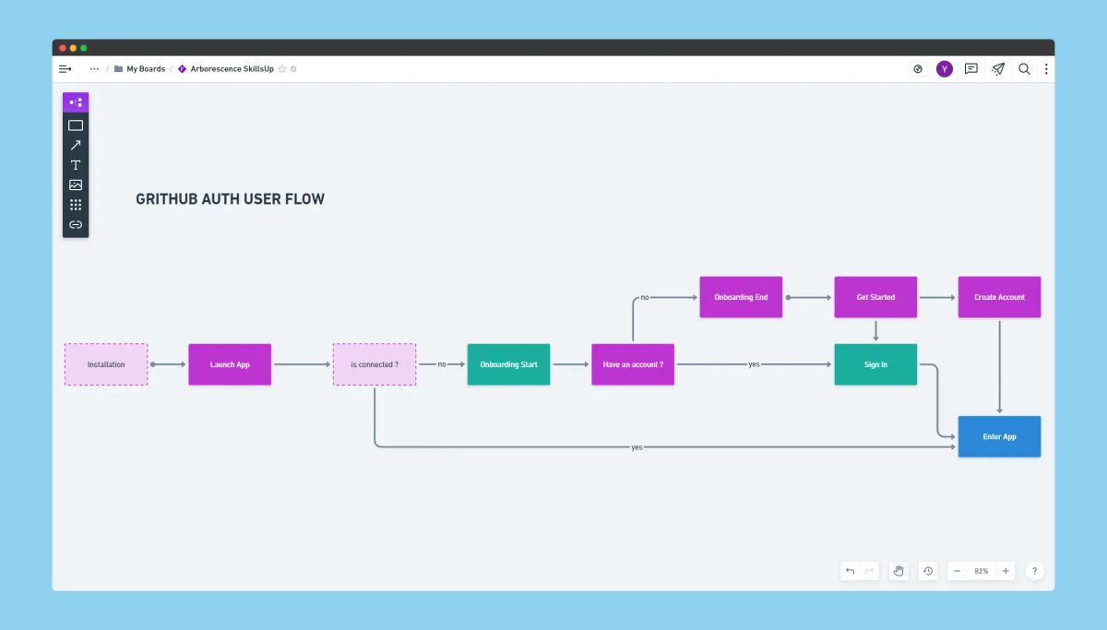
Task: Open the My Boards folder breadcrumb
Action: [139, 69]
